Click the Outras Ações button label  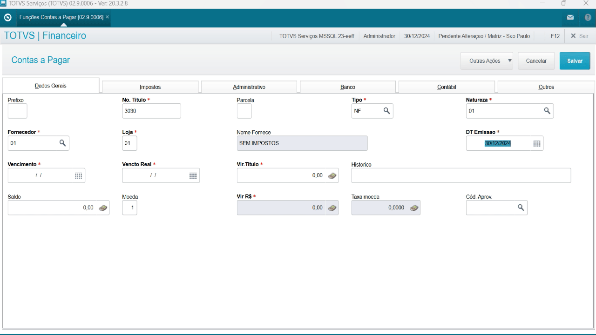(x=485, y=61)
